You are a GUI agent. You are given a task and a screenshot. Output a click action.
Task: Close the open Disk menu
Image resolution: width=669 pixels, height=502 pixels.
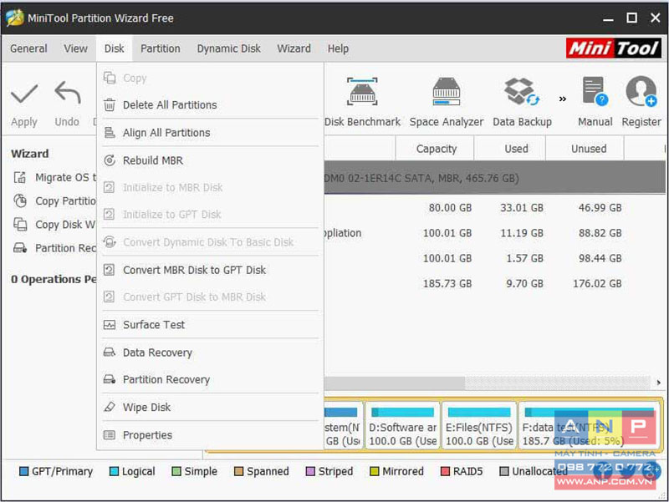click(x=115, y=48)
